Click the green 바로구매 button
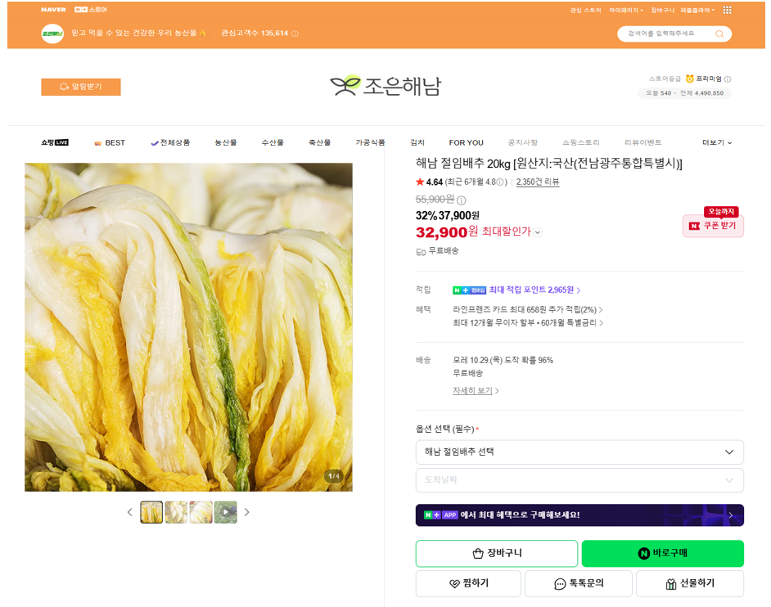This screenshot has width=771, height=607. point(662,554)
